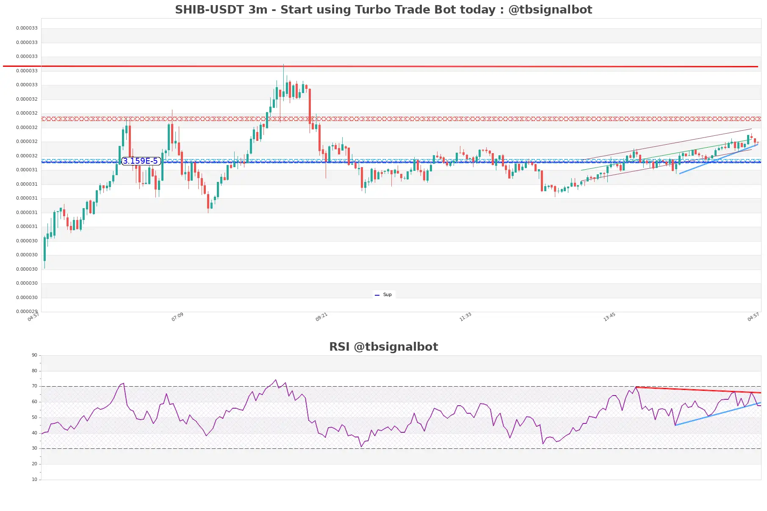Click the blue line marker beside Sup
The image size is (767, 511).
pos(377,295)
